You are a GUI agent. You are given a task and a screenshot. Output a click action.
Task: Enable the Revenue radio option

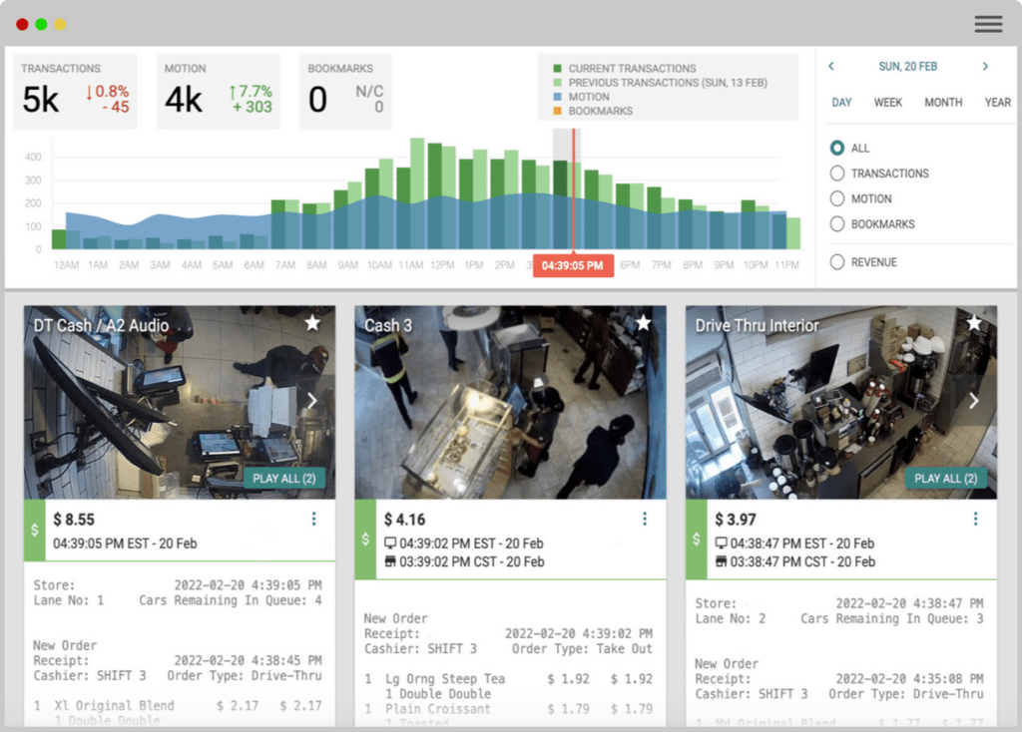click(x=837, y=262)
